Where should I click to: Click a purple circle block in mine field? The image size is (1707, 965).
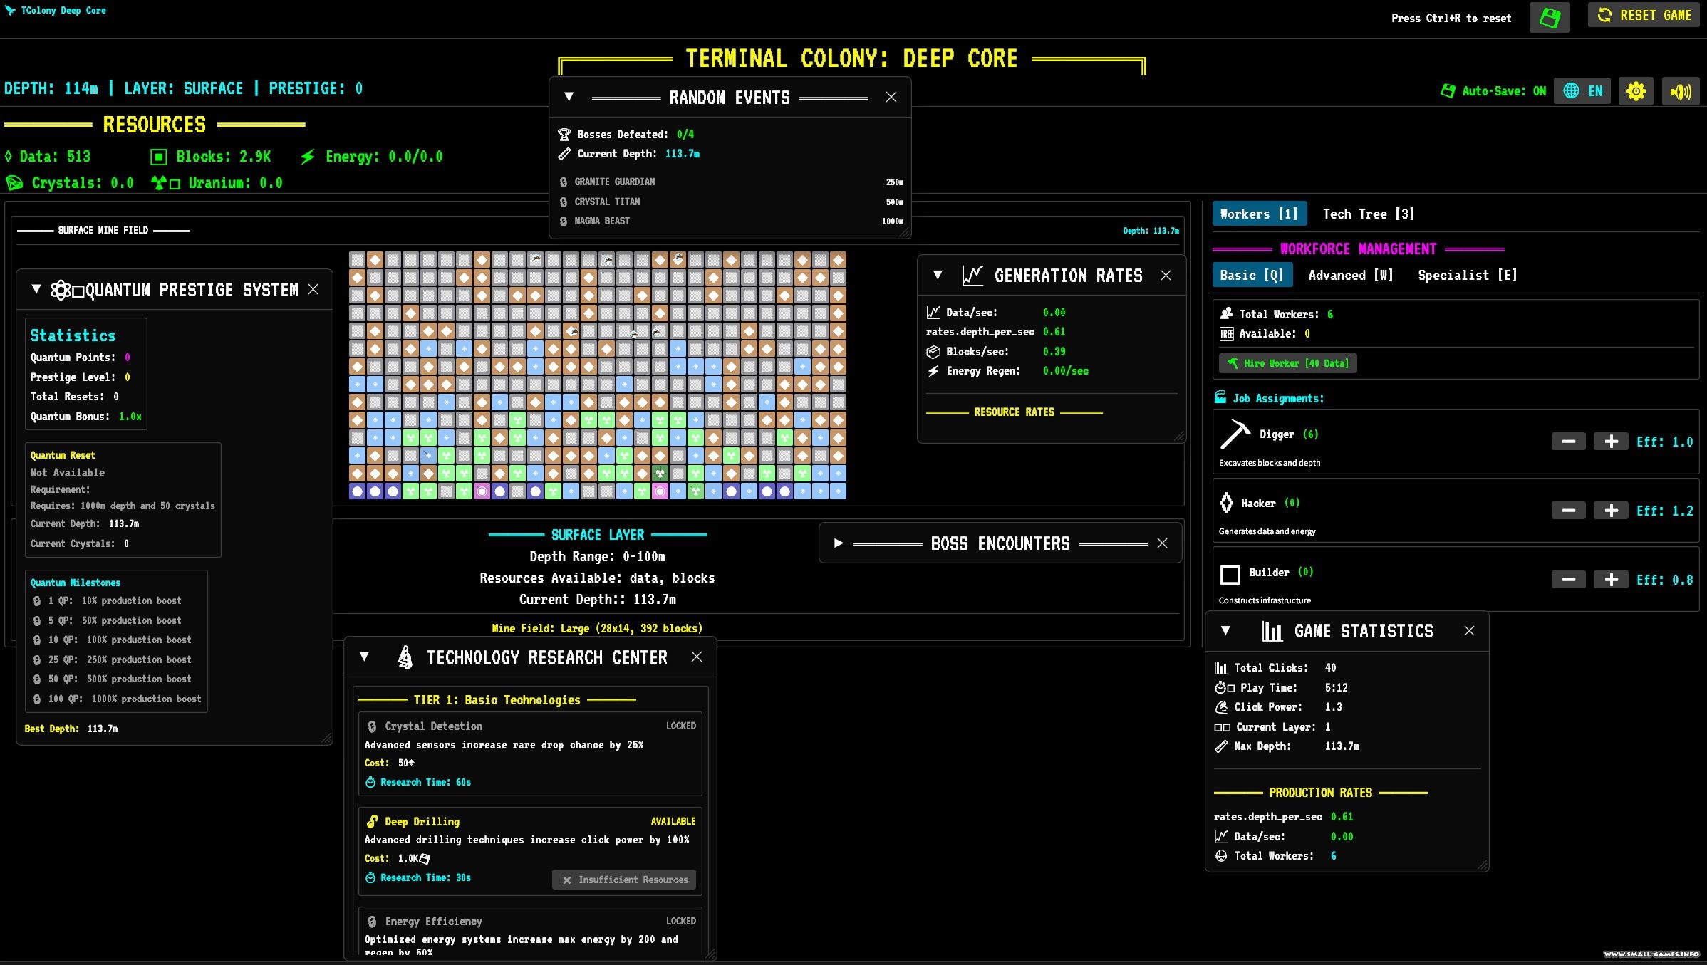(x=358, y=491)
